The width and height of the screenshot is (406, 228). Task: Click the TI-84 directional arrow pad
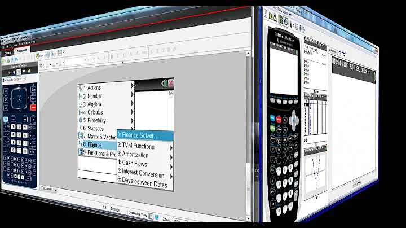[294, 120]
